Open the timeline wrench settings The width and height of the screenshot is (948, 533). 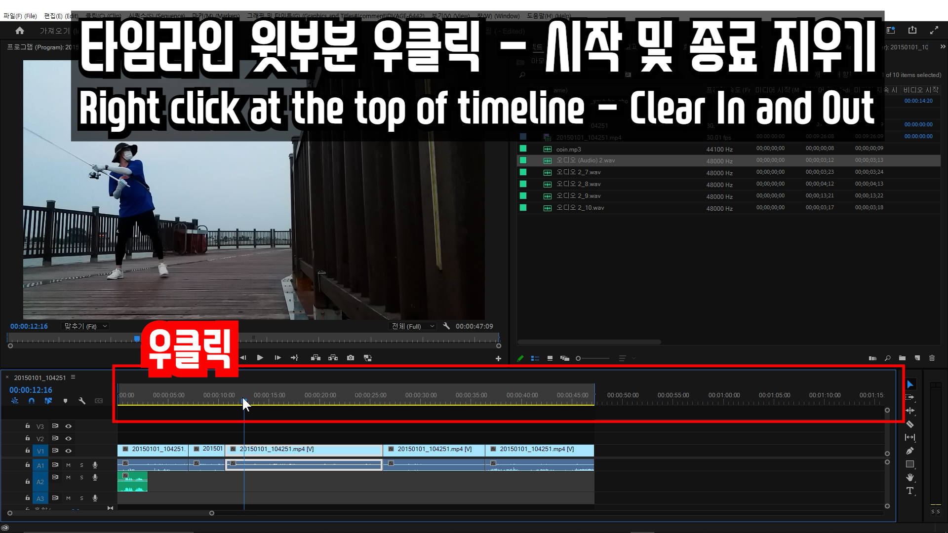click(x=82, y=401)
